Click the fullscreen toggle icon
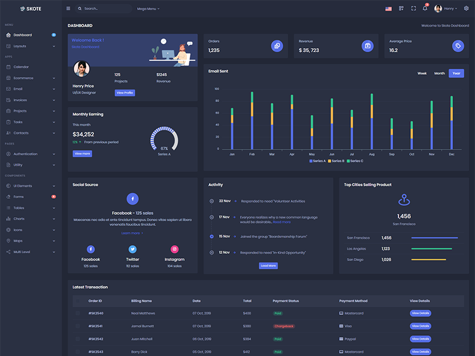 (413, 8)
